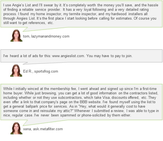Click the avatar photo beside tom's name
The width and height of the screenshot is (163, 141).
click(x=16, y=36)
